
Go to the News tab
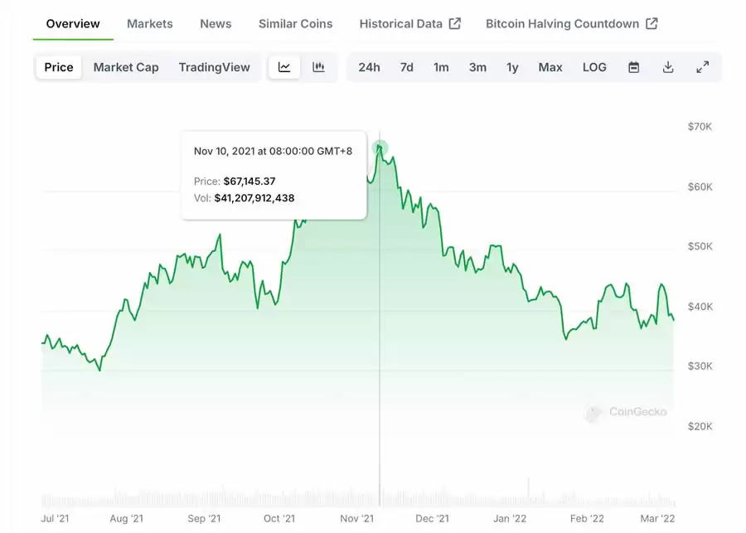point(216,23)
